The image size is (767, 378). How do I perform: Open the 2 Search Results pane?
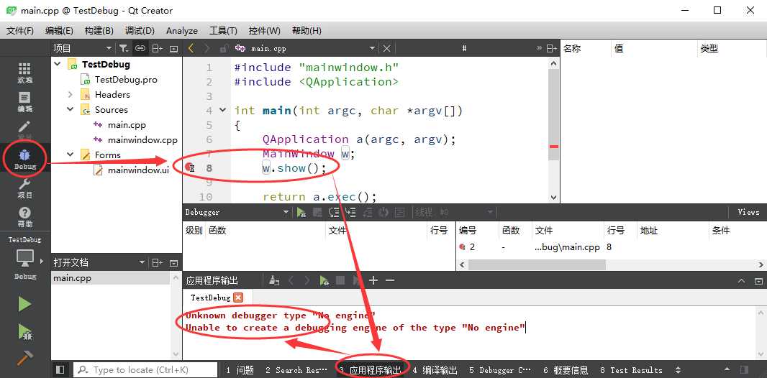tap(296, 370)
